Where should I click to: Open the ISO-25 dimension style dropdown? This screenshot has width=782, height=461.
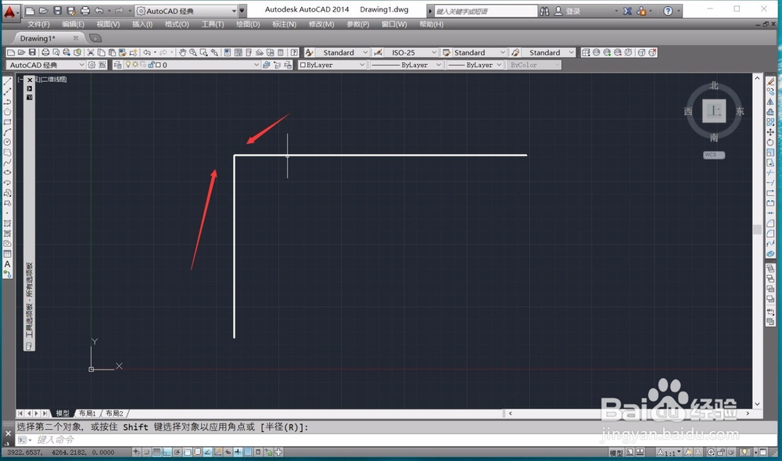click(x=411, y=52)
